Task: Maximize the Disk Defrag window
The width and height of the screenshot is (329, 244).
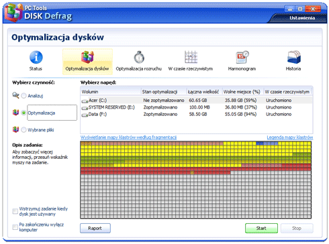Action: tap(300, 9)
